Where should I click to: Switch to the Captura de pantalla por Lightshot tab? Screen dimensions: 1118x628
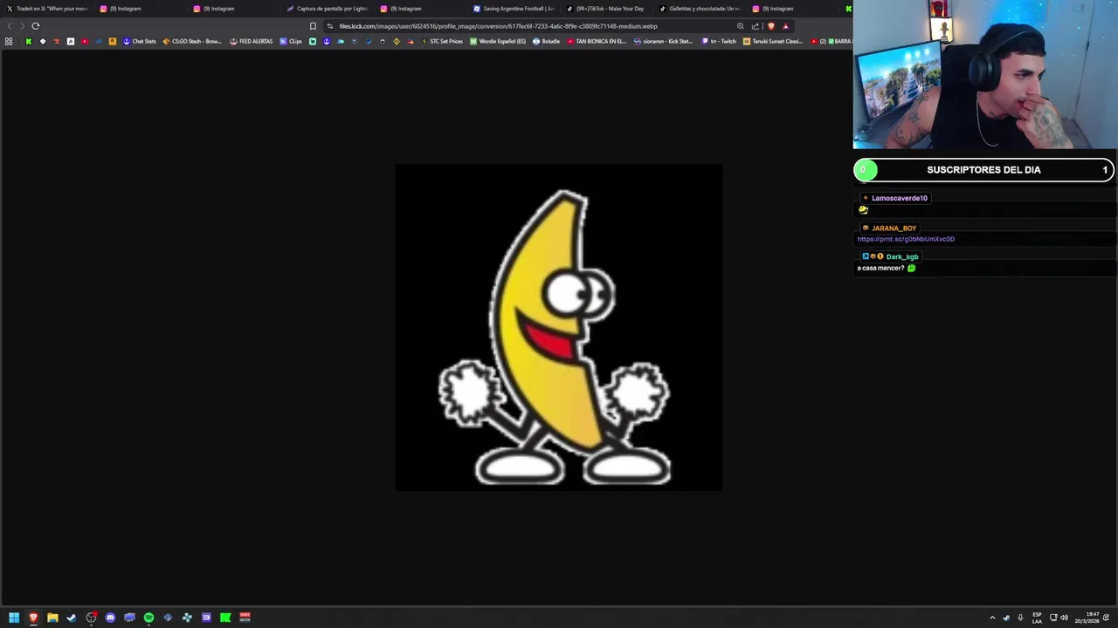pos(328,9)
